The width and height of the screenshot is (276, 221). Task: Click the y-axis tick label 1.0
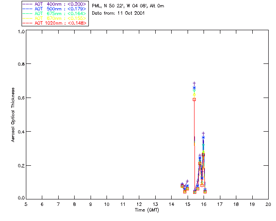pos(21,32)
